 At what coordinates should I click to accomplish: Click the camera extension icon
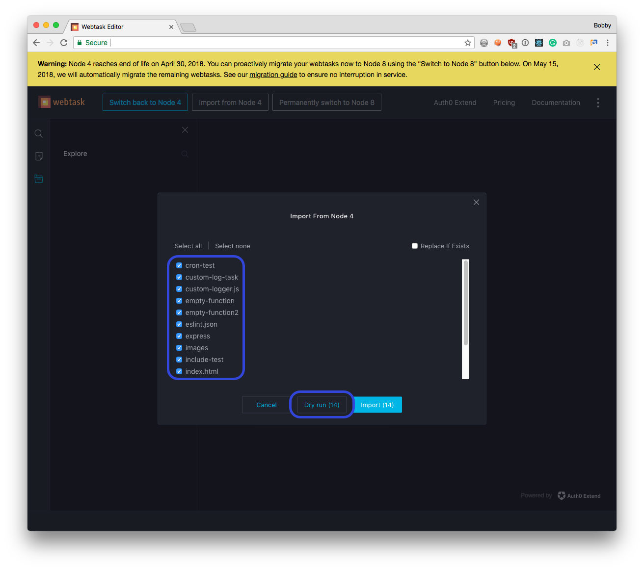566,43
